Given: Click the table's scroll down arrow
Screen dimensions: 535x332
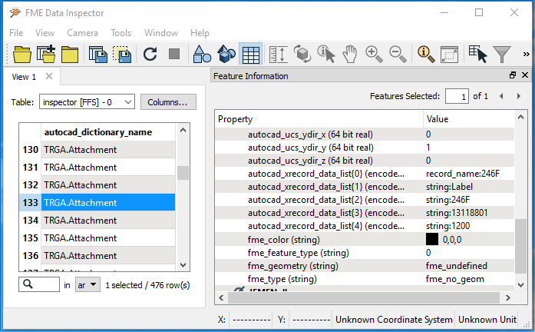Looking at the screenshot, I should 183,265.
